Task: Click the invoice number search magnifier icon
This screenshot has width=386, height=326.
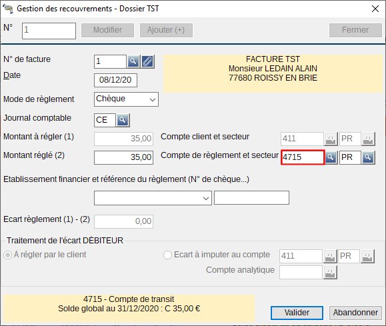Action: click(x=133, y=61)
